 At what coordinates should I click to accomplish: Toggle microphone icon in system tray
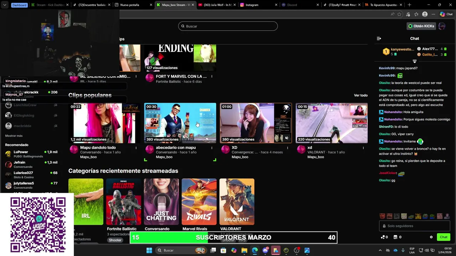pyautogui.click(x=403, y=250)
